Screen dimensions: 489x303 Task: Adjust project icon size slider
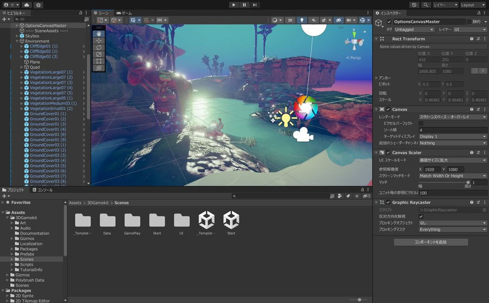click(358, 300)
